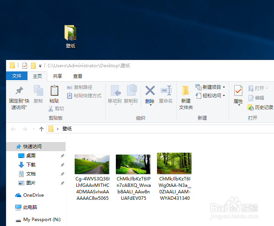The height and width of the screenshot is (226, 274).
Task: Click the back navigation arrow
Action: (13, 129)
